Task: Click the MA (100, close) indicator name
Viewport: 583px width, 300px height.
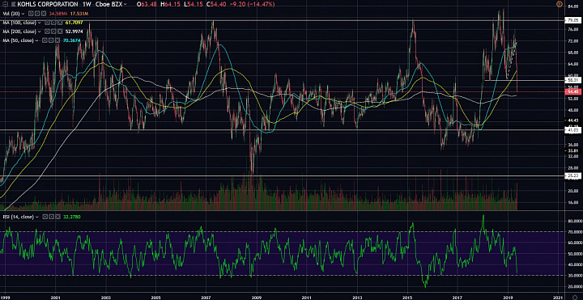Action: 19,23
